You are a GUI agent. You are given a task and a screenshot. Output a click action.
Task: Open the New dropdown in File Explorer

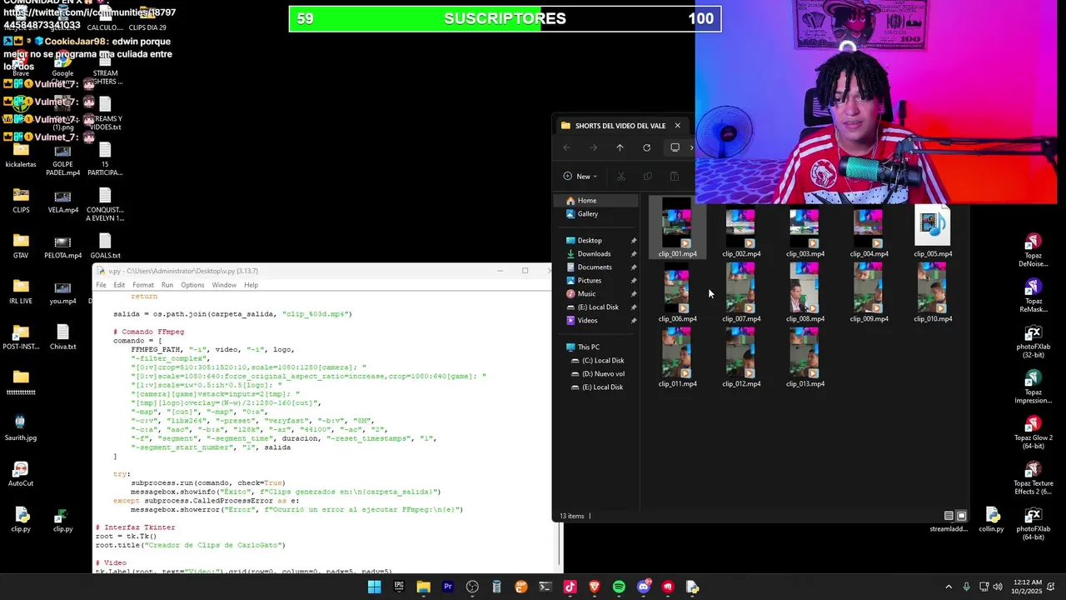tap(580, 176)
